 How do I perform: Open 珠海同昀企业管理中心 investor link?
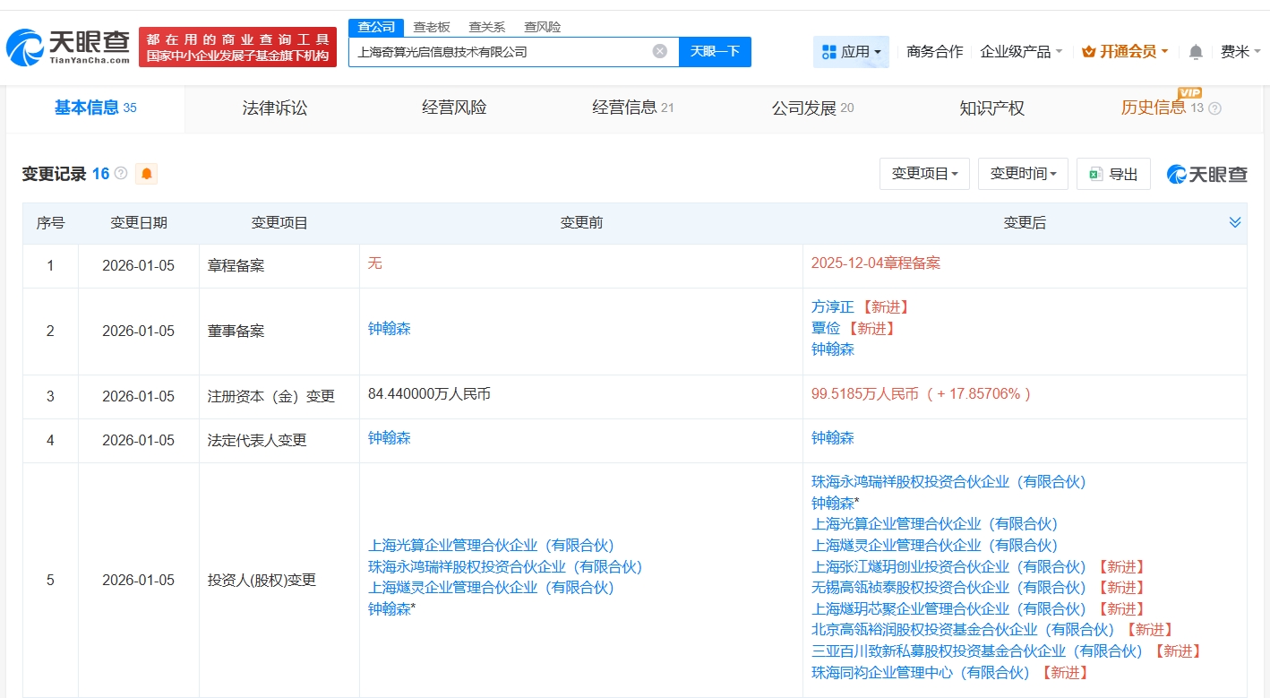(922, 672)
